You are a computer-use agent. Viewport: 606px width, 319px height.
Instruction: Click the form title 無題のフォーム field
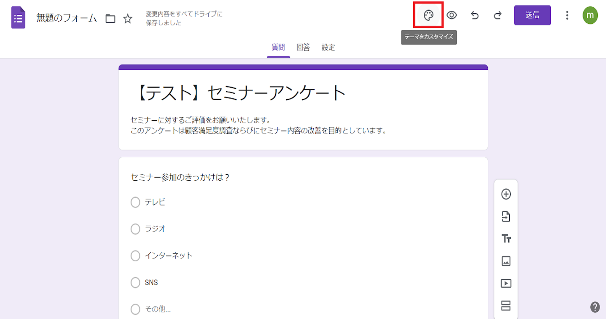pyautogui.click(x=67, y=18)
